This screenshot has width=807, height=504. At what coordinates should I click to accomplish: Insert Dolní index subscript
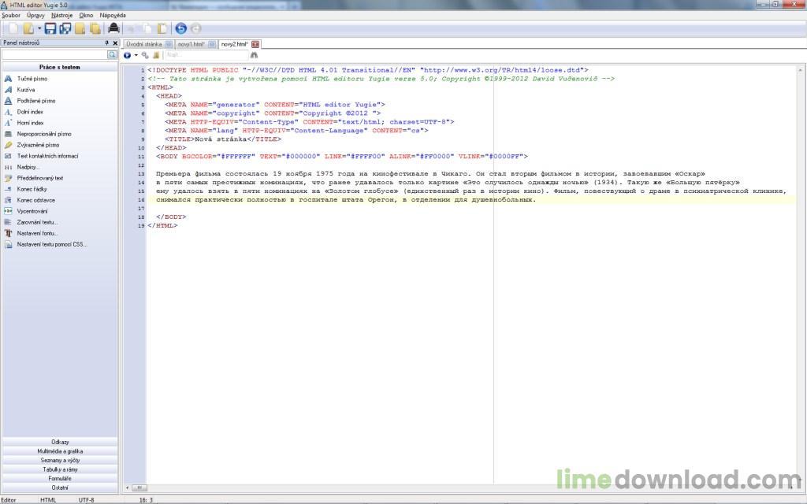[x=30, y=112]
